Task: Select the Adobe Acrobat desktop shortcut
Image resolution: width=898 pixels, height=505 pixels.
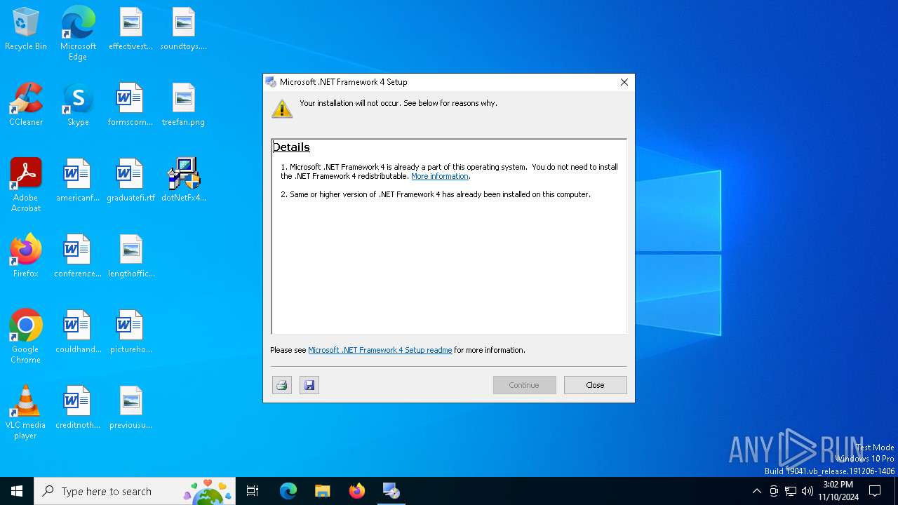Action: pos(26,184)
